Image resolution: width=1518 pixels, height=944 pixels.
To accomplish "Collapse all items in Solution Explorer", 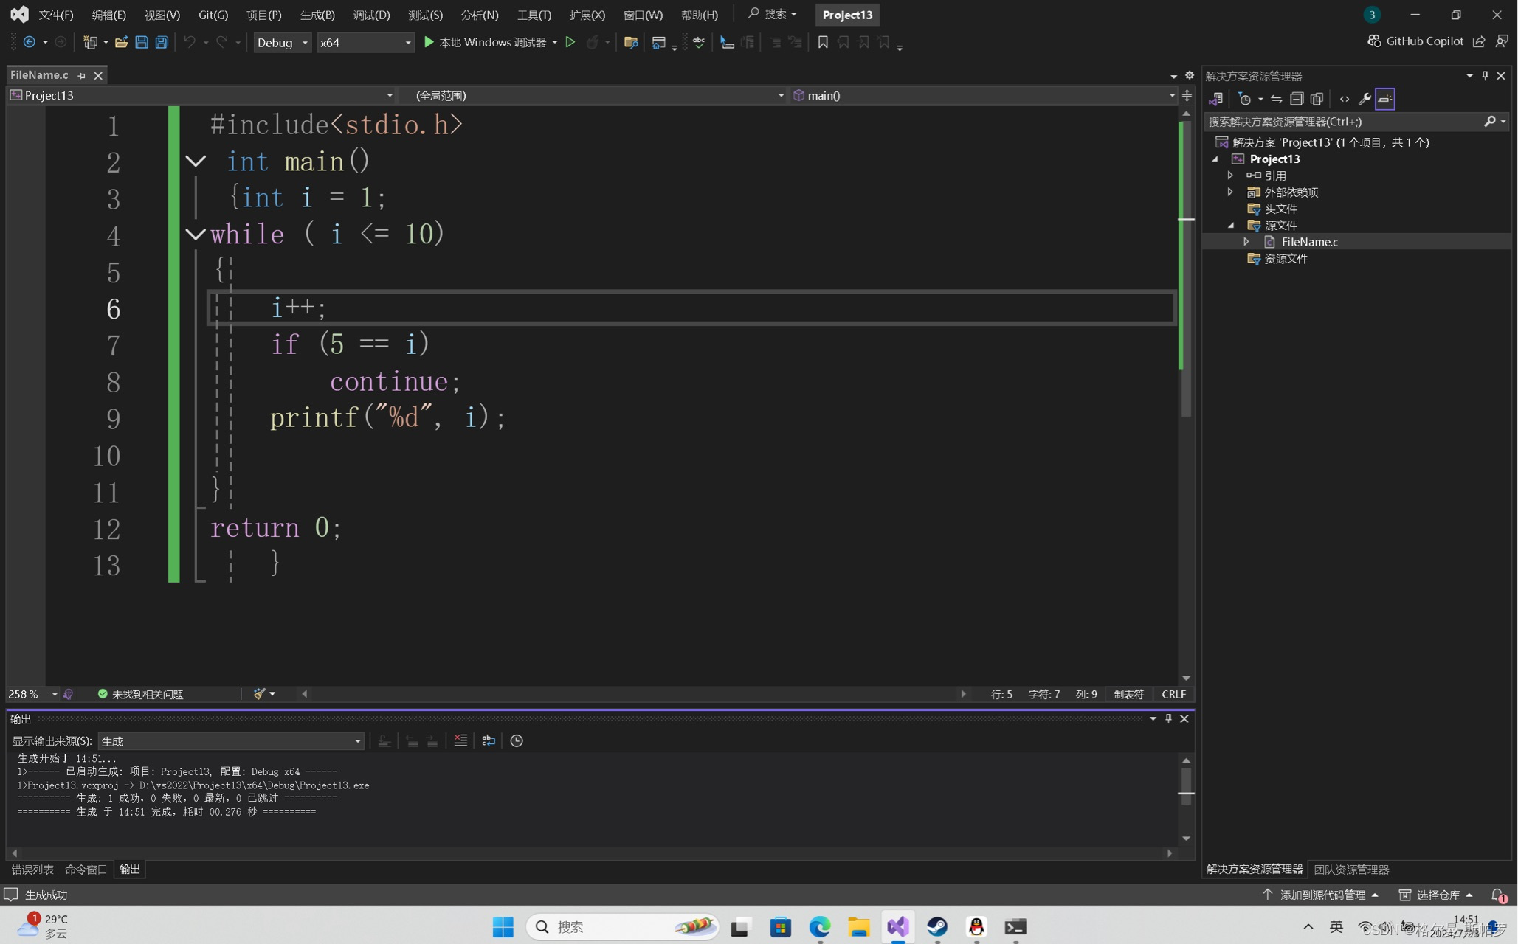I will pos(1297,99).
